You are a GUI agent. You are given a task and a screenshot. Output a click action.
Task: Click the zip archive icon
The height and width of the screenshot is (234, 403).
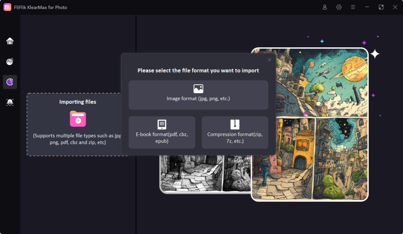[x=235, y=125]
